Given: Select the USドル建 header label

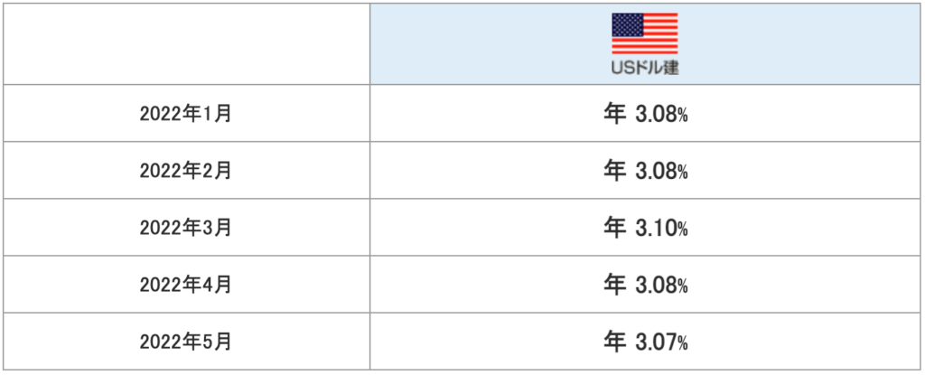Looking at the screenshot, I should point(645,68).
